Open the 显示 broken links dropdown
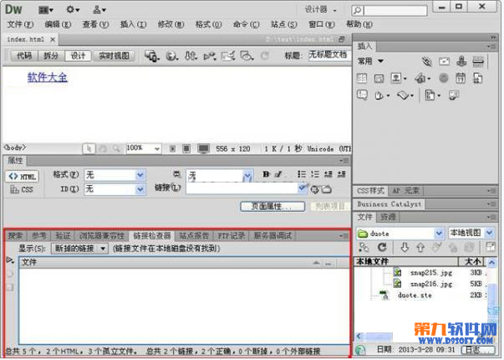504x360 pixels. coord(80,249)
